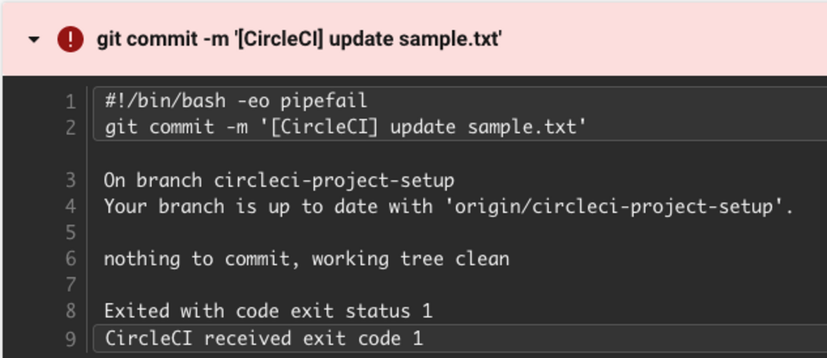Select line number 8 in the gutter
827x358 pixels.
70,311
